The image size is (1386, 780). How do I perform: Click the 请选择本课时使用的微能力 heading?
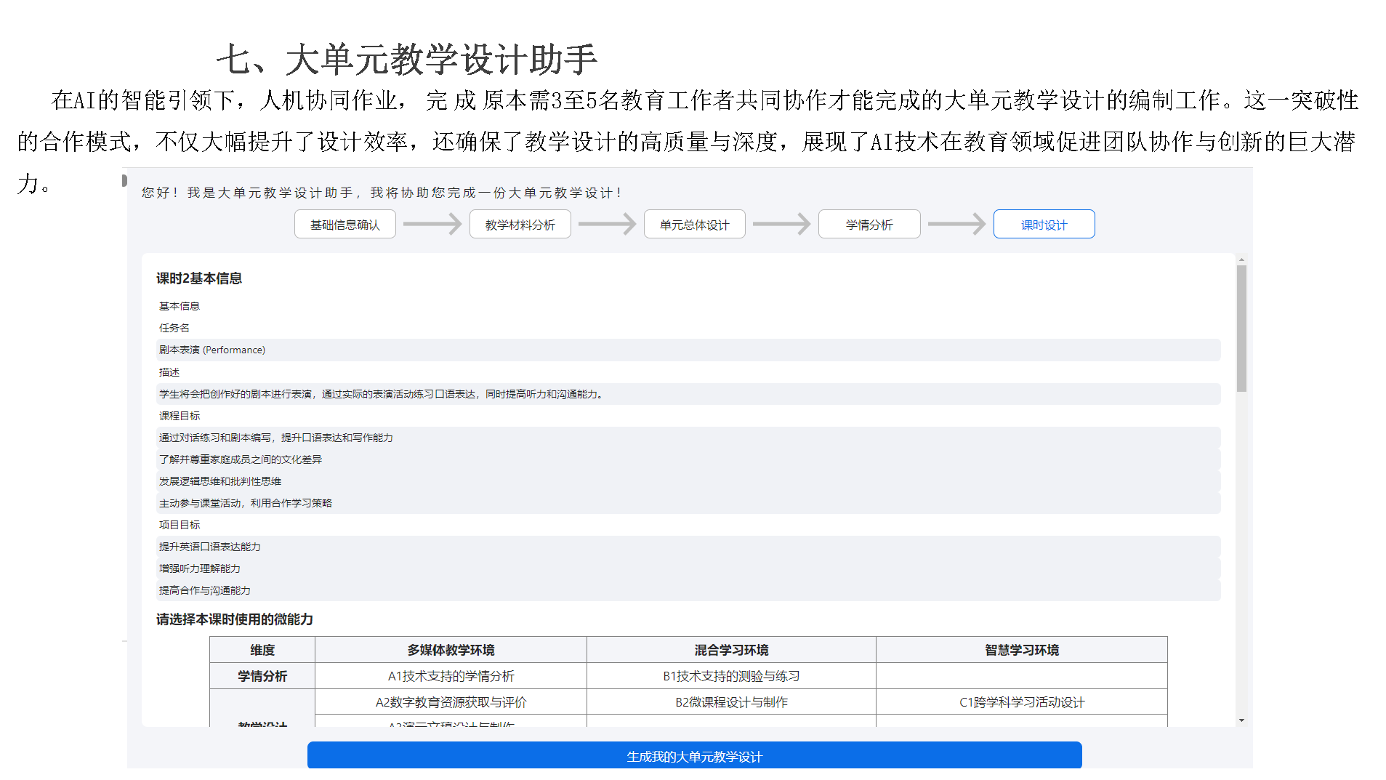coord(235,619)
